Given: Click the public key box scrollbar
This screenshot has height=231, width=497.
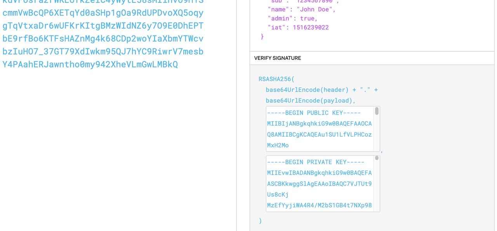Looking at the screenshot, I should 376,111.
